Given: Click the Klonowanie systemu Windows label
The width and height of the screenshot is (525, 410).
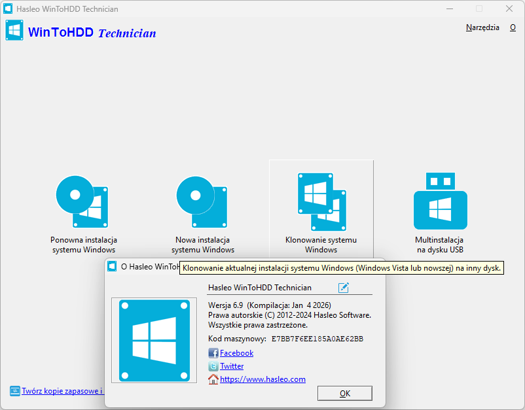Looking at the screenshot, I should point(321,245).
